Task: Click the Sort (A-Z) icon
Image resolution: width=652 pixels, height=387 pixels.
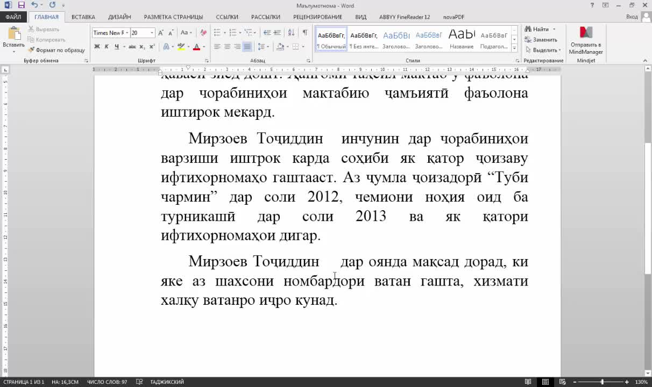Action: click(291, 33)
